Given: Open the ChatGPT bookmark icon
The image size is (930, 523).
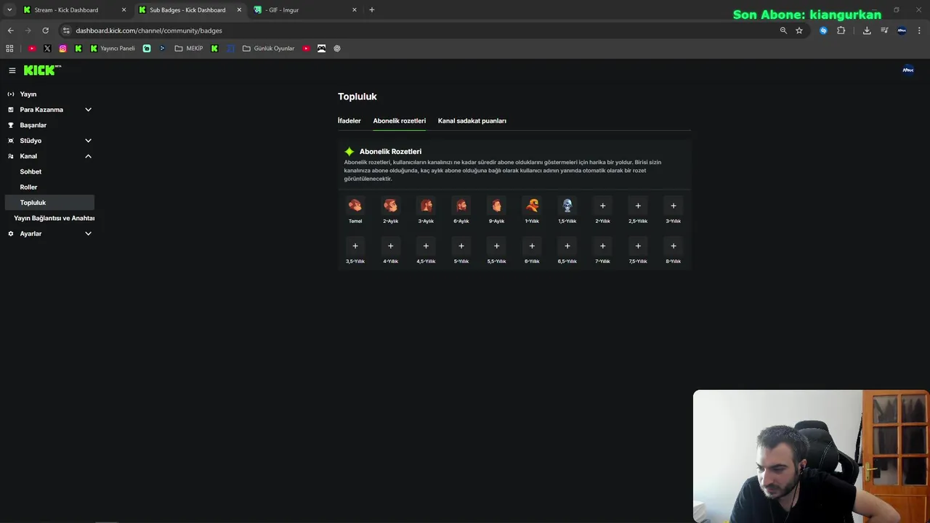Looking at the screenshot, I should pyautogui.click(x=337, y=49).
